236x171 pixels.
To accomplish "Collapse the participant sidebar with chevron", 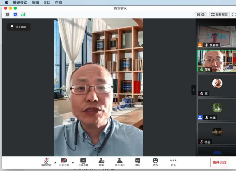I will pyautogui.click(x=194, y=90).
